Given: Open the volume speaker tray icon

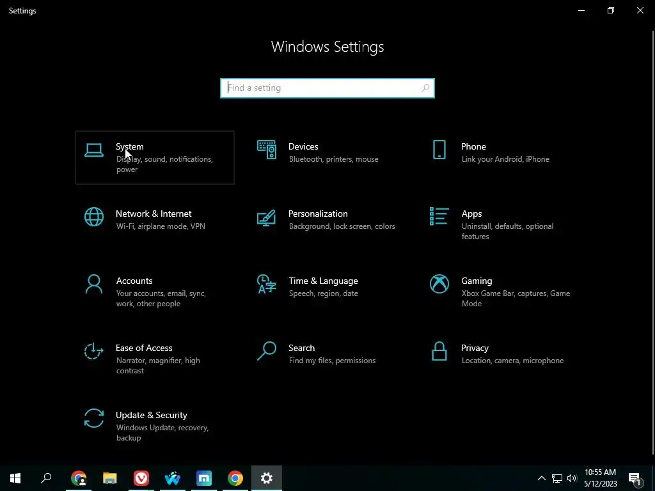Looking at the screenshot, I should (572, 478).
